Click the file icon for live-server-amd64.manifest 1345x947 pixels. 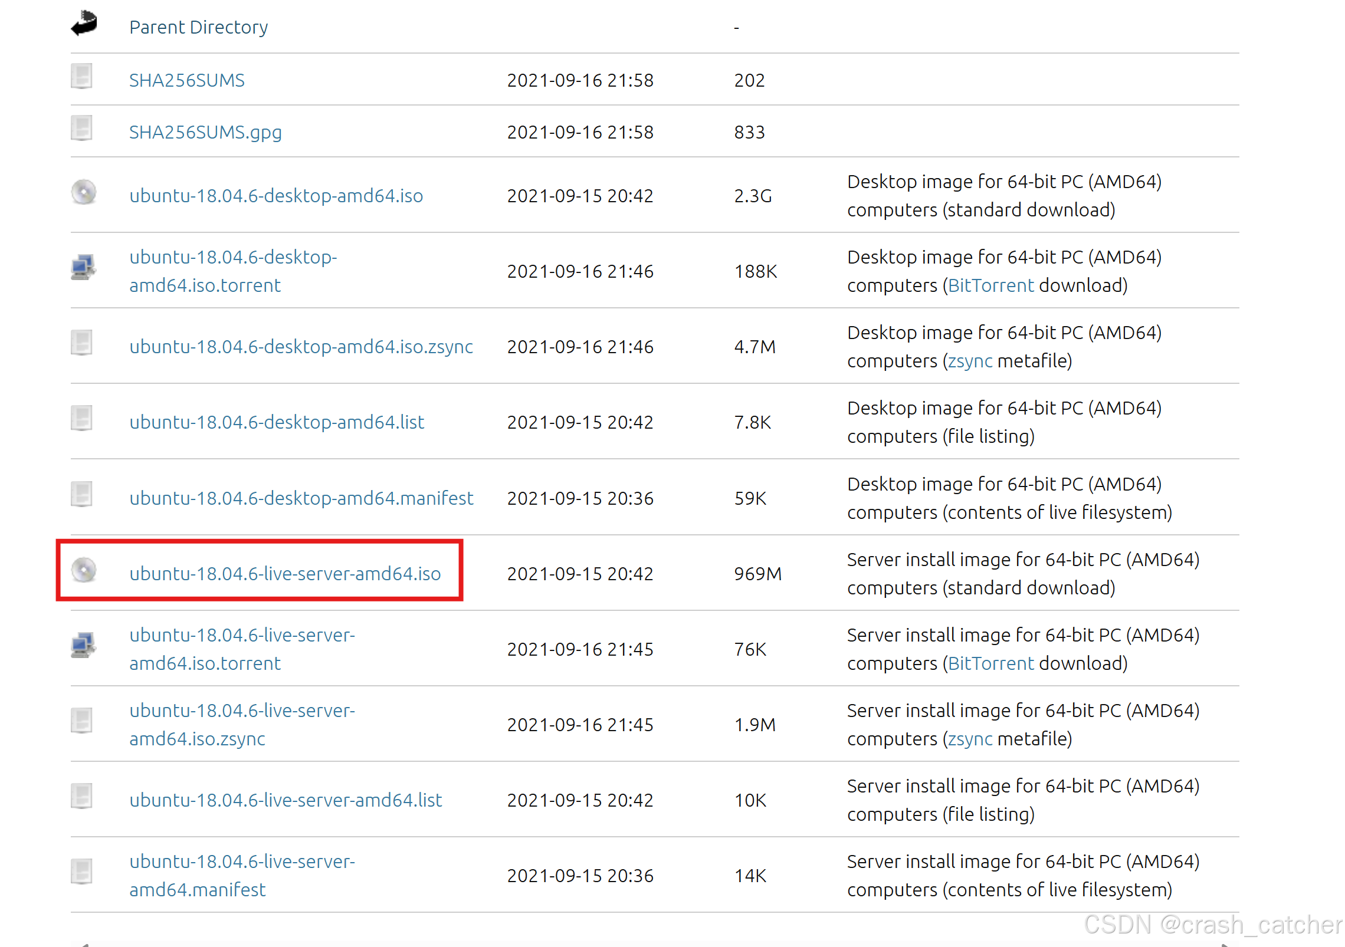click(81, 872)
